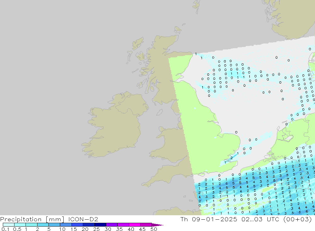Click the 15–20 mm royal blue legend swatch
The width and height of the screenshot is (315, 231).
pyautogui.click(x=77, y=225)
